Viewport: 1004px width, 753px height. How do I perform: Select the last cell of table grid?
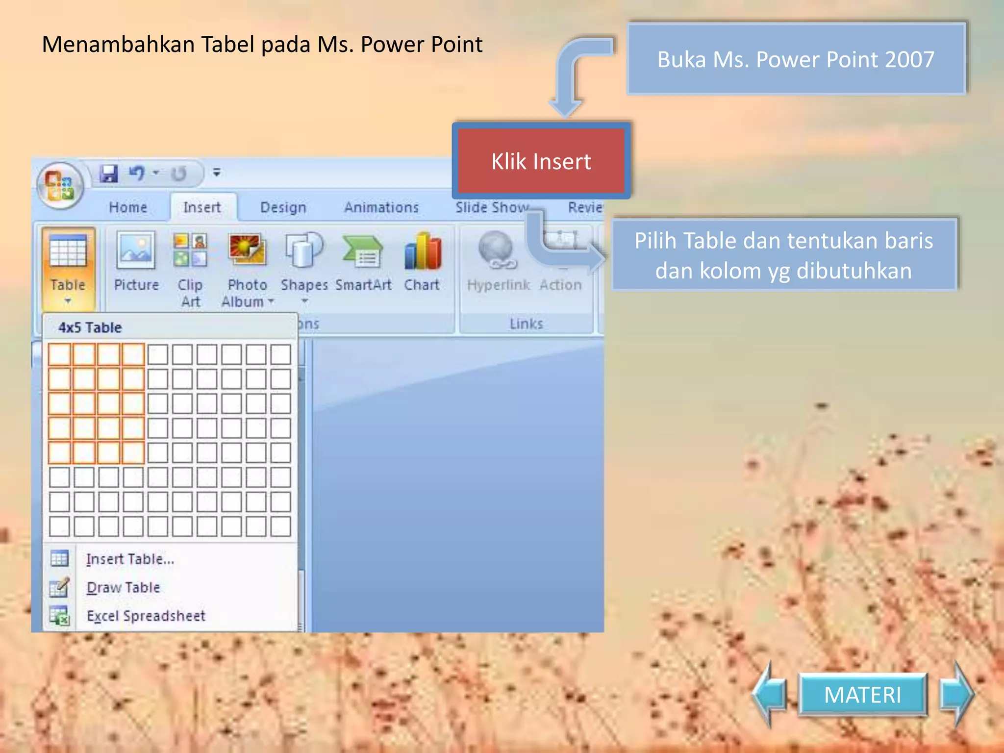click(280, 527)
